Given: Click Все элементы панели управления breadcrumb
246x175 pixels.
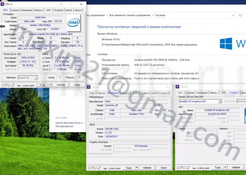Looking at the screenshot, I should (130, 15).
